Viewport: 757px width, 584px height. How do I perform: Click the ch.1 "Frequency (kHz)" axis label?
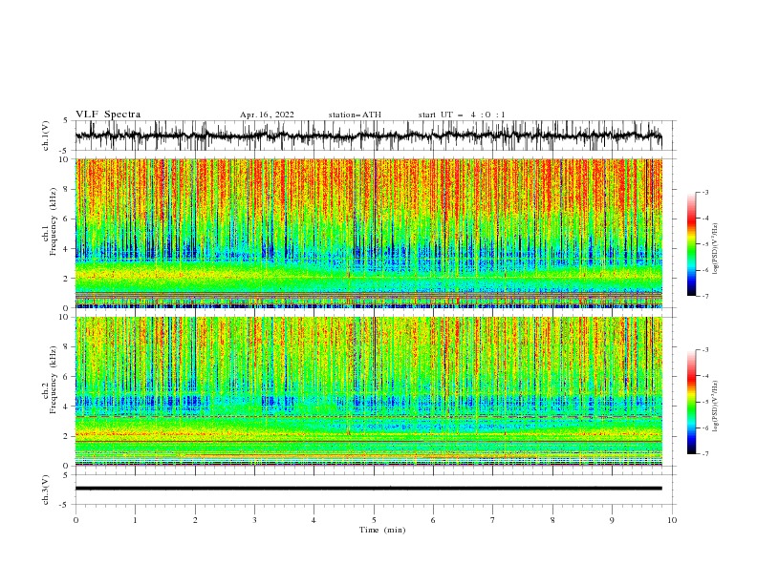(53, 222)
